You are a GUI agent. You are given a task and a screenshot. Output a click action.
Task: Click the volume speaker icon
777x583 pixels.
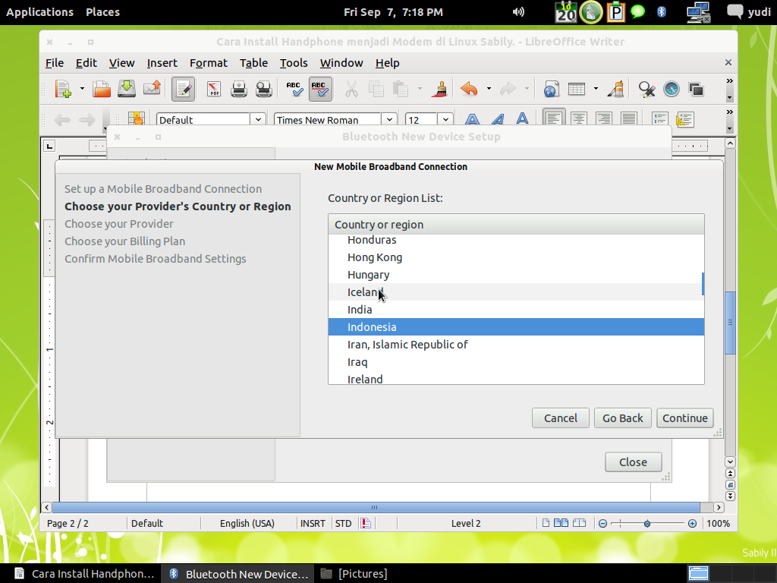[518, 12]
